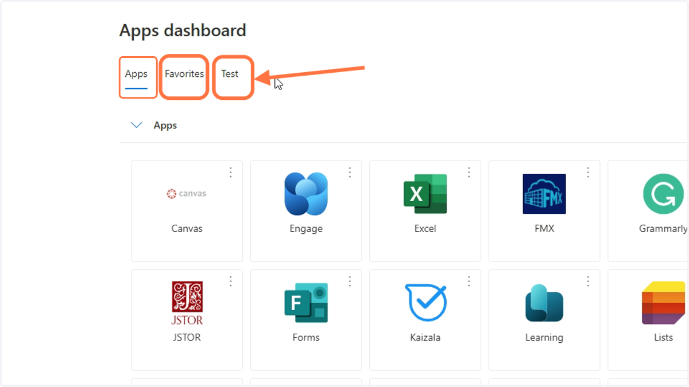Viewport: 689px width, 387px height.
Task: Launch the Forms app icon
Action: point(306,303)
